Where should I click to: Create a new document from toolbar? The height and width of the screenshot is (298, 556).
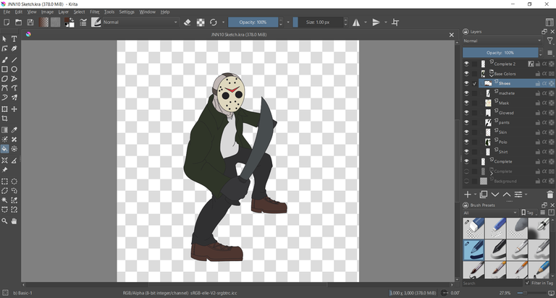[x=7, y=22]
